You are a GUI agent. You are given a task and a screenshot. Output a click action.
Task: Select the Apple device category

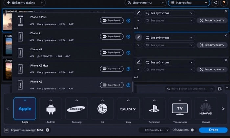pyautogui.click(x=25, y=109)
